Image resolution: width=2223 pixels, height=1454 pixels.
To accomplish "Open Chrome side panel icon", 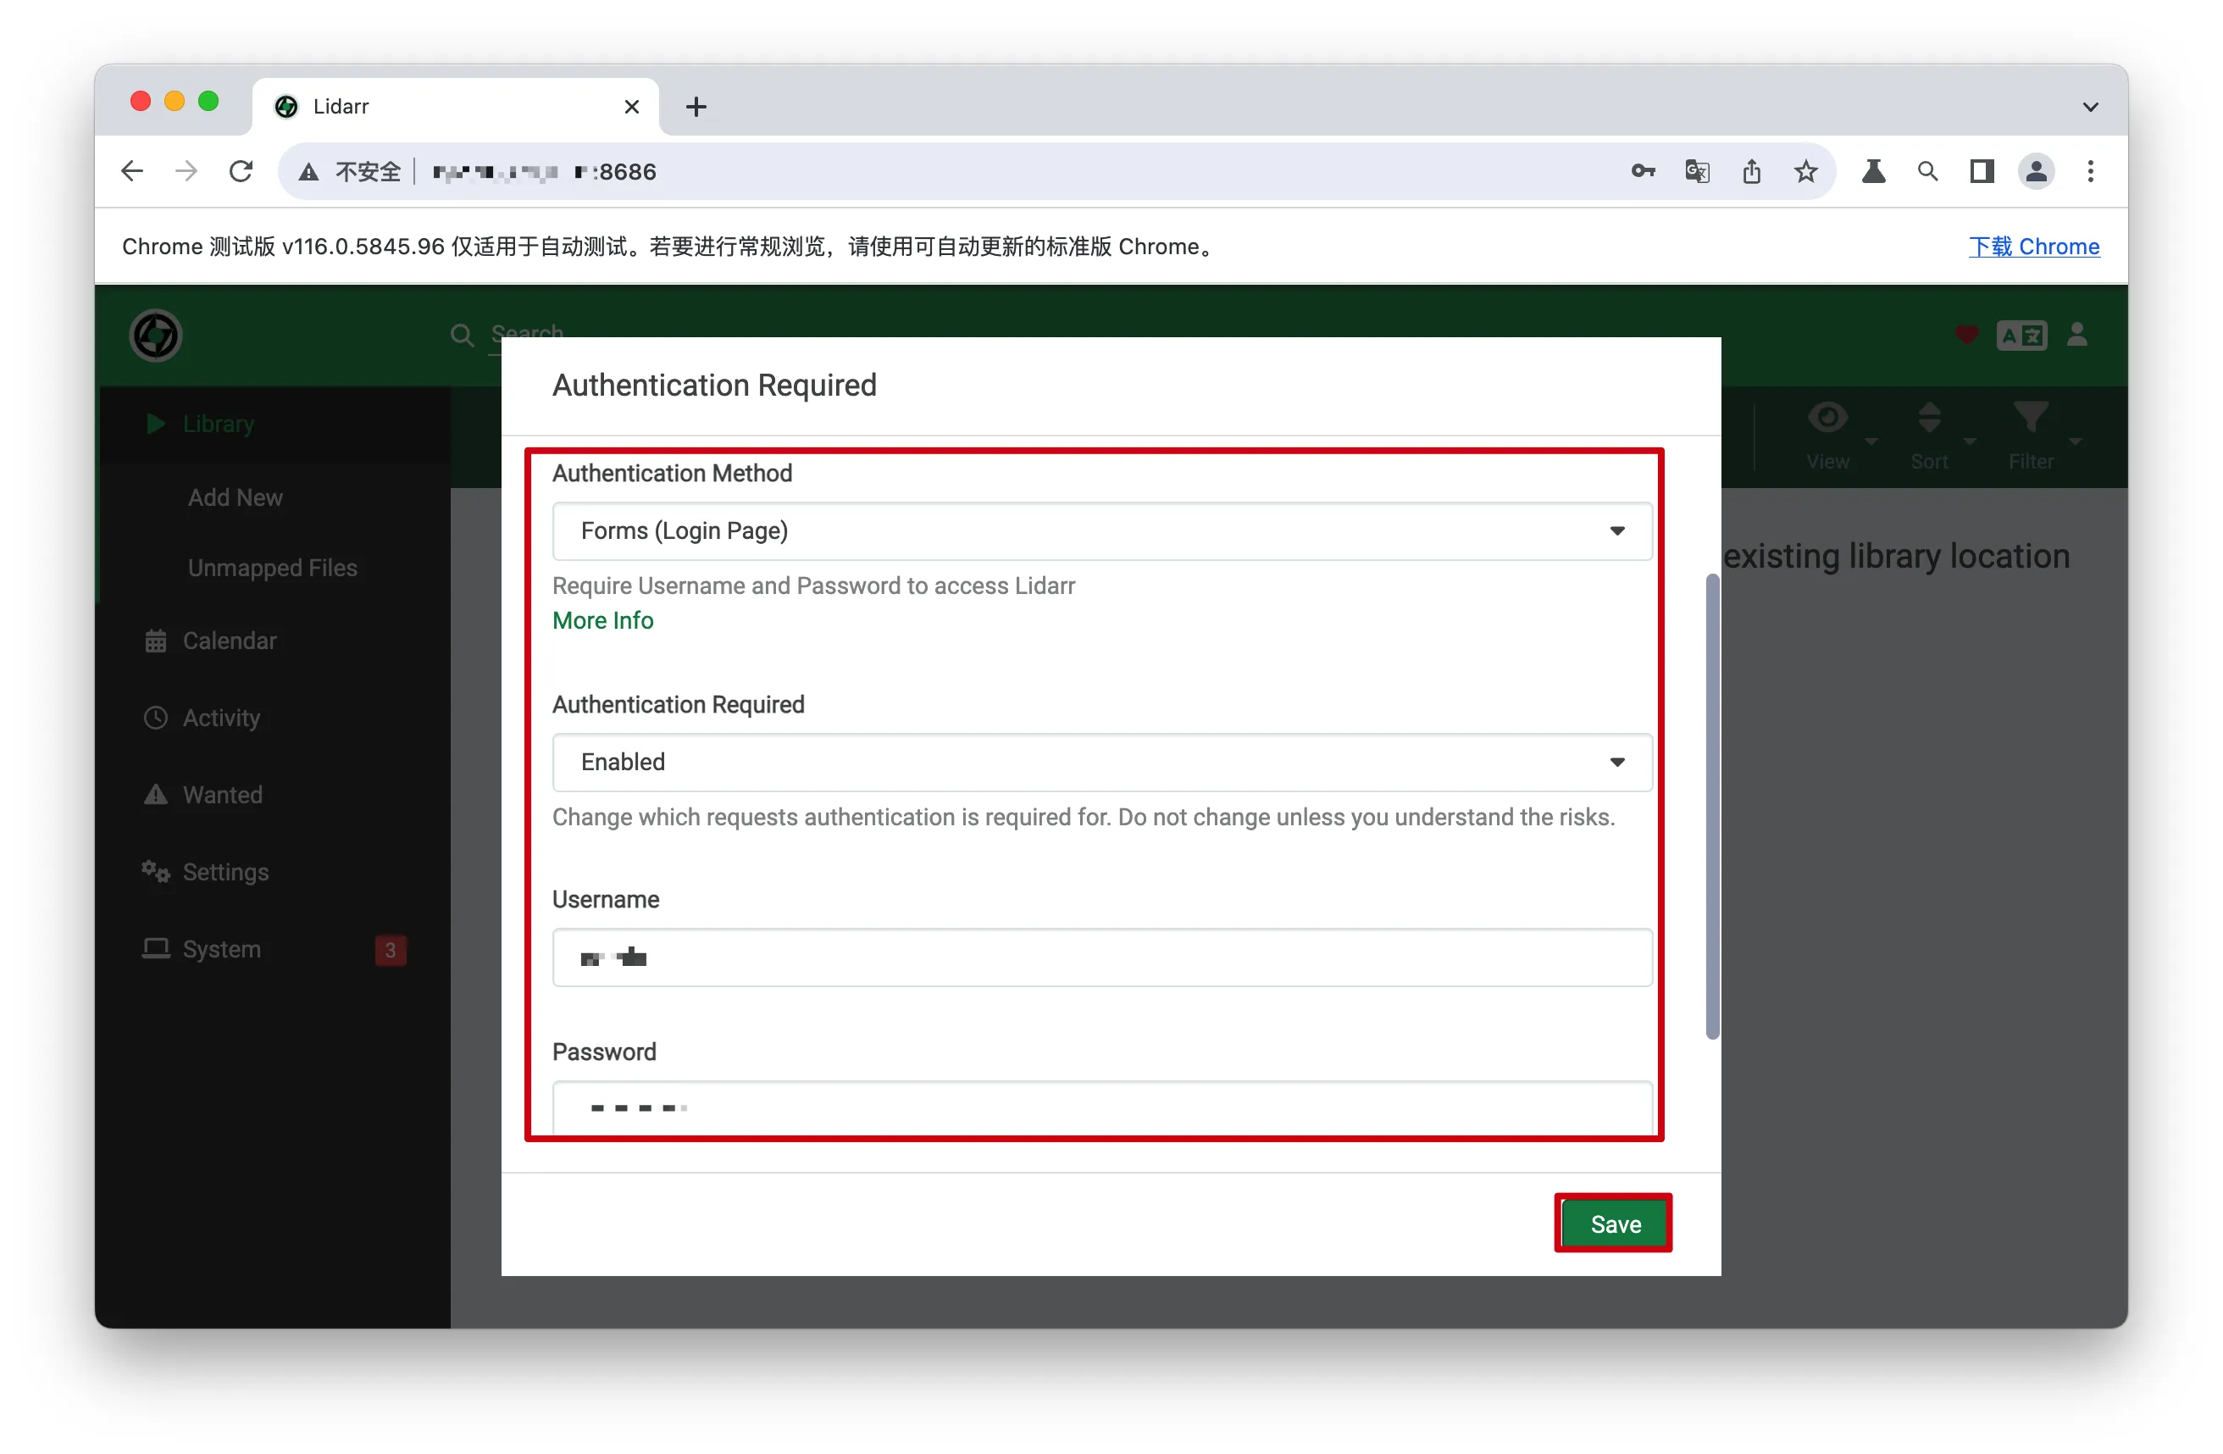I will [1981, 172].
